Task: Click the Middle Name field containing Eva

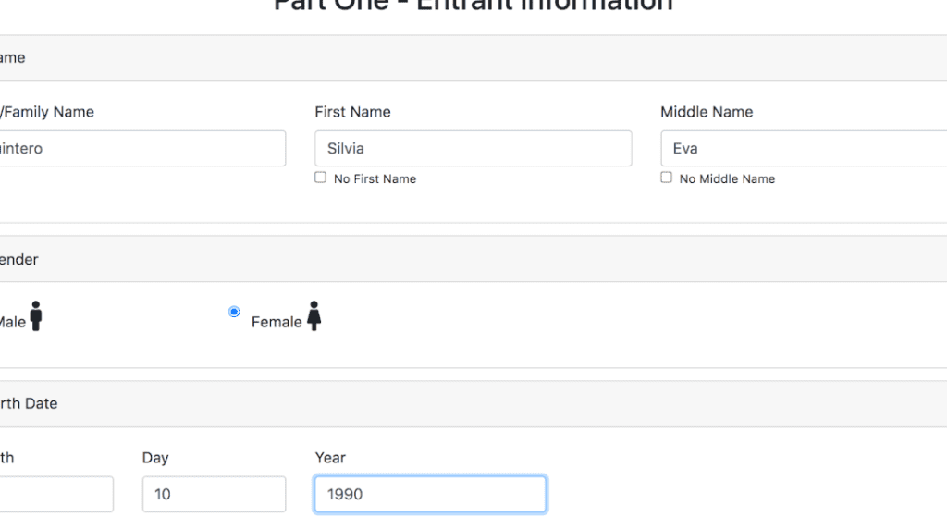Action: click(x=803, y=149)
